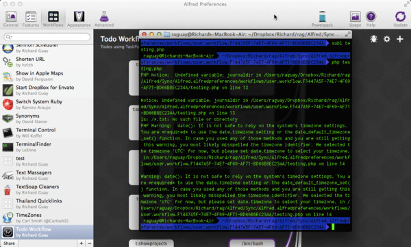Click the Shorten URL workflow icon
Image resolution: width=411 pixels, height=247 pixels.
pos(8,62)
